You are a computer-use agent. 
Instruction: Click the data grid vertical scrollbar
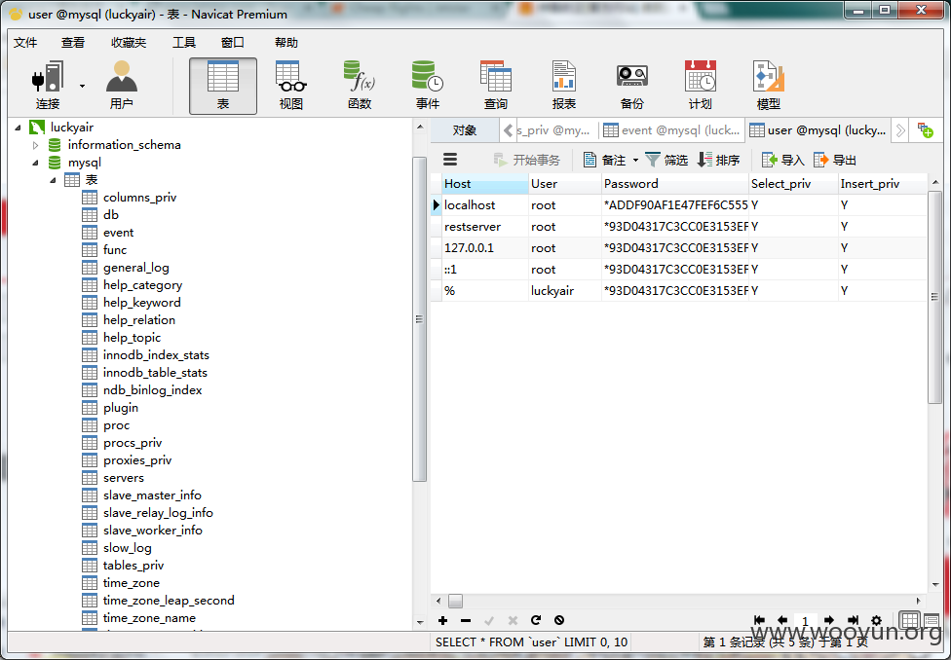(934, 297)
